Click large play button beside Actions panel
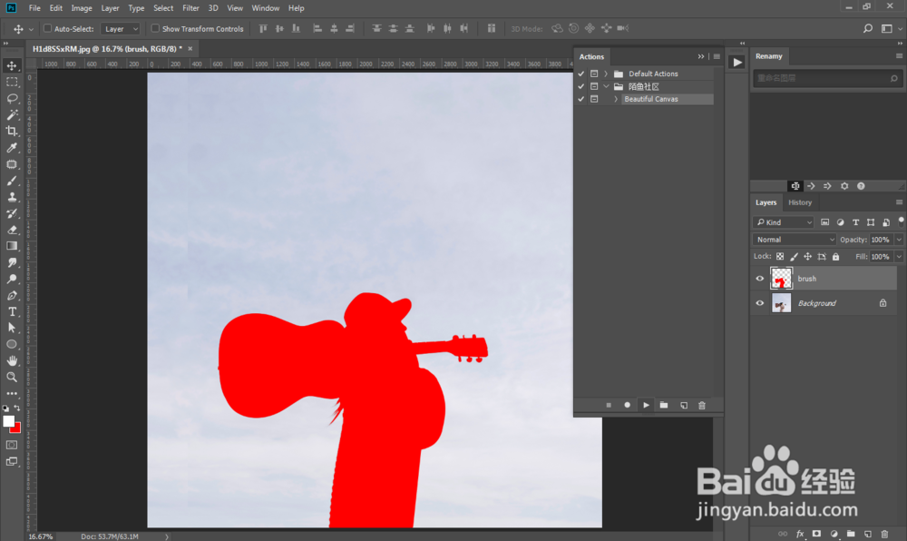This screenshot has width=907, height=541. click(x=736, y=63)
